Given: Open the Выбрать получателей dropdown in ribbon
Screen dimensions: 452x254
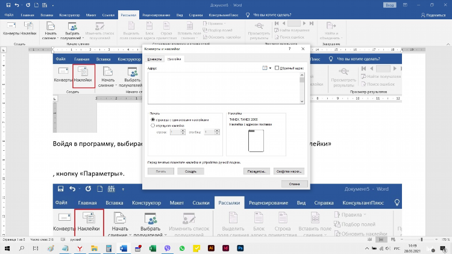Looking at the screenshot, I should pos(72,31).
